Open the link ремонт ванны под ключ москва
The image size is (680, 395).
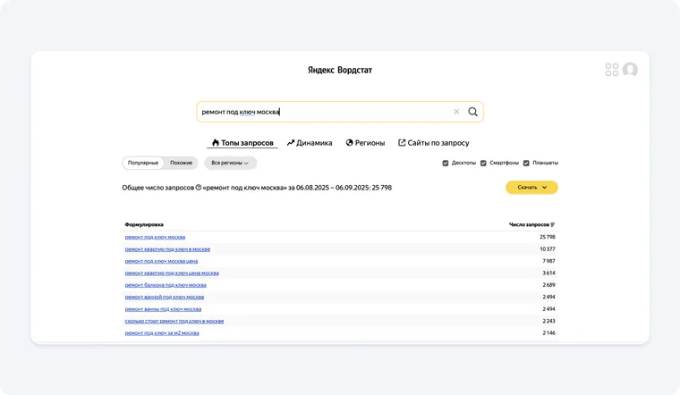click(x=163, y=309)
